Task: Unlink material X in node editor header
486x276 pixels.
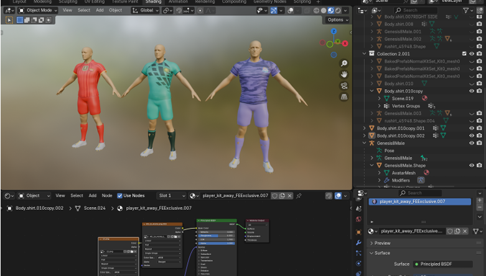Action: point(289,195)
